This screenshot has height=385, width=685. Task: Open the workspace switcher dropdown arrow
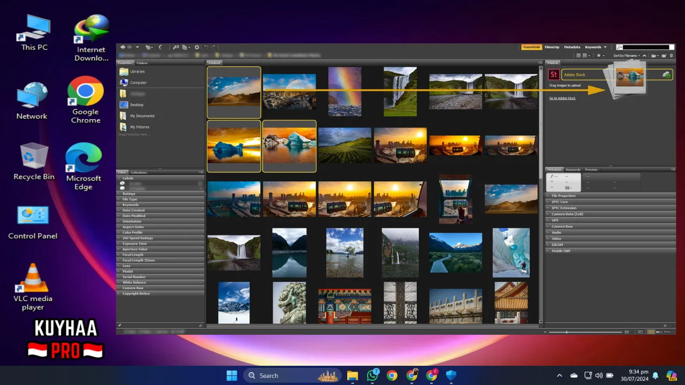pyautogui.click(x=605, y=47)
